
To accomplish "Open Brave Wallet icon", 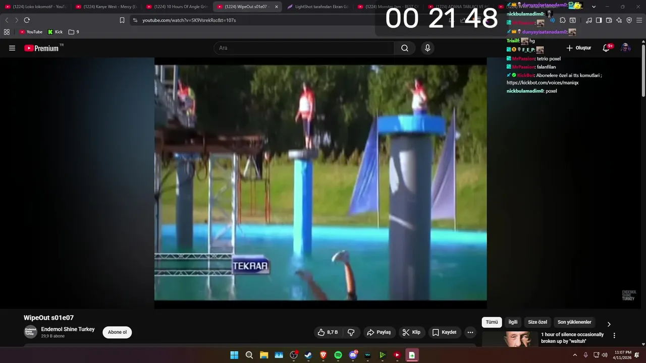I will [609, 20].
